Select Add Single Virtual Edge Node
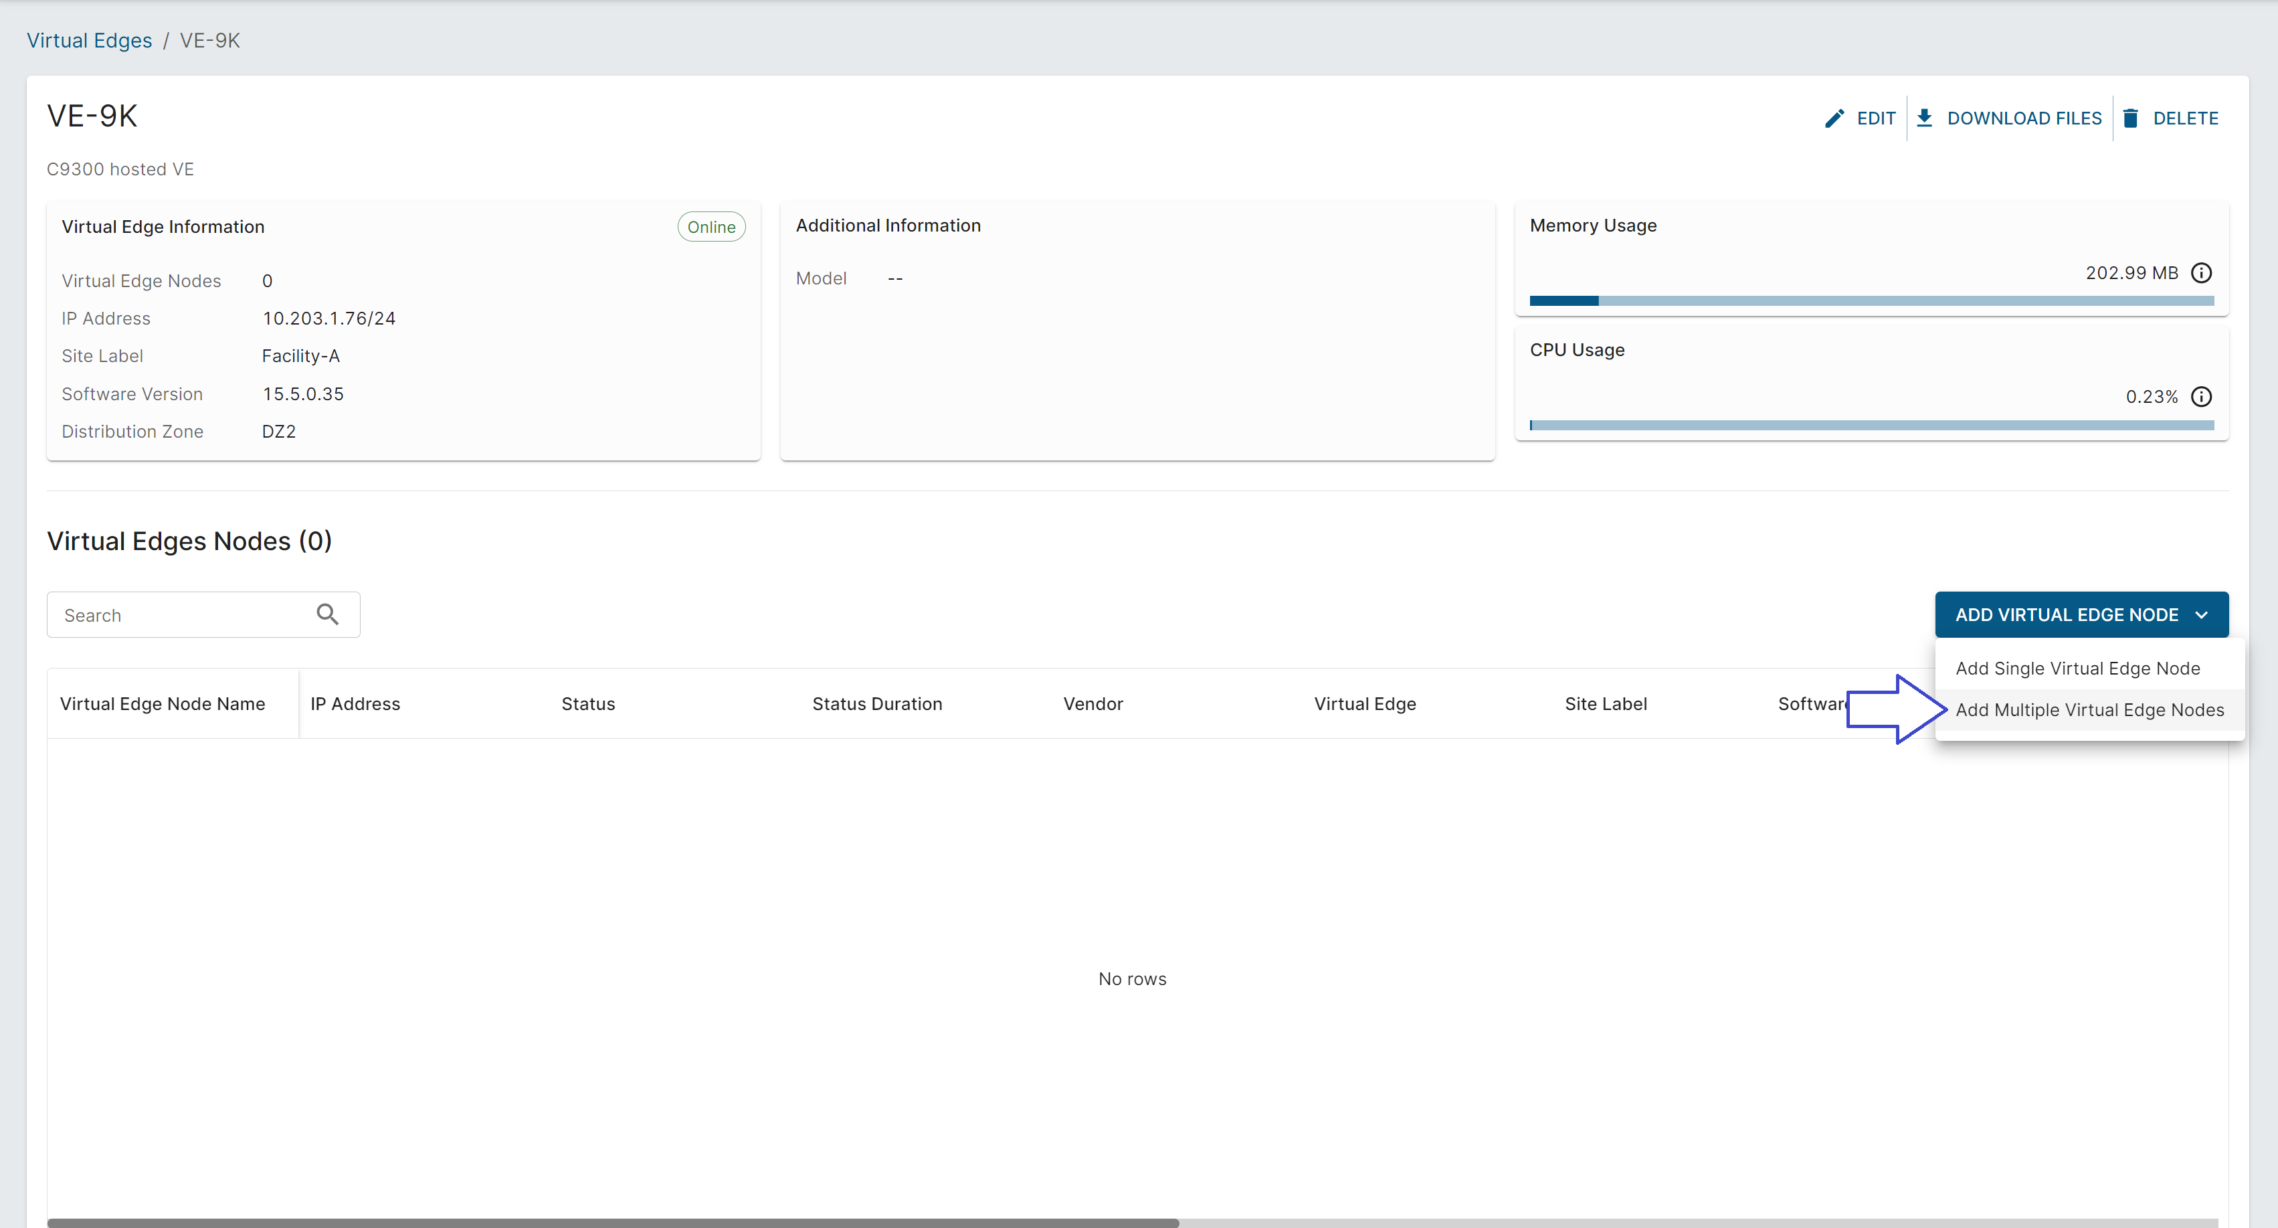 tap(2077, 669)
